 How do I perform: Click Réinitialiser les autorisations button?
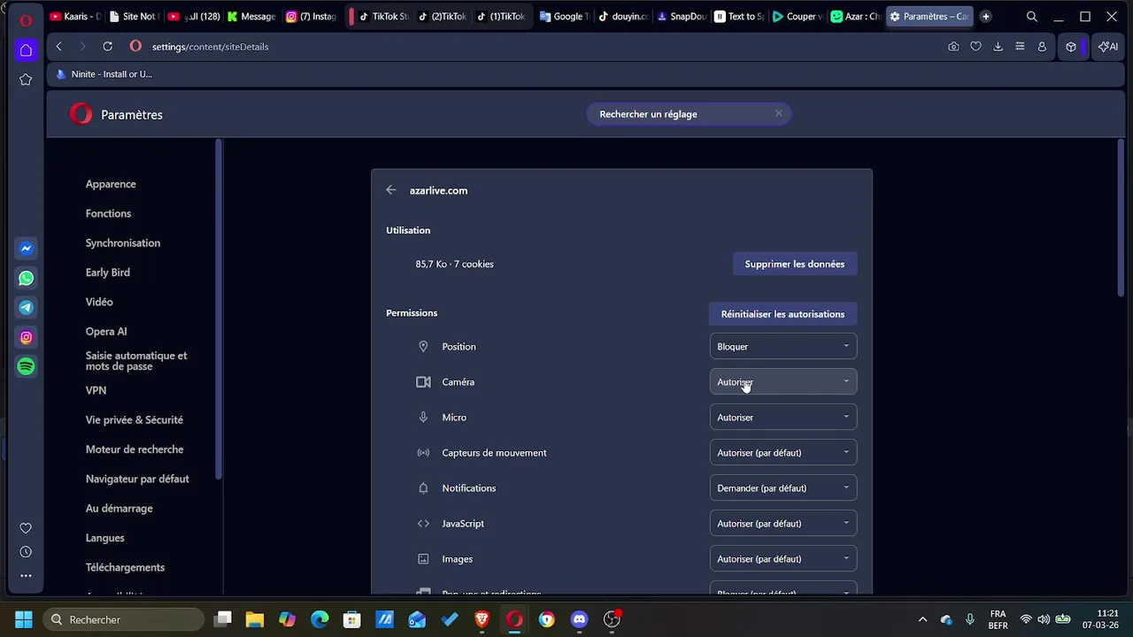point(782,314)
